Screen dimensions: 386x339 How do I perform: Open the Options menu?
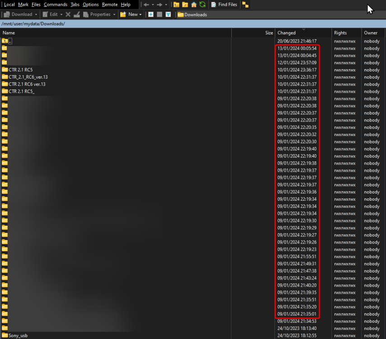pyautogui.click(x=90, y=5)
